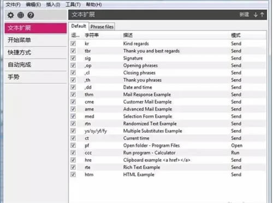Click the 'Run' mode cell
The width and height of the screenshot is (273, 203).
point(235,153)
